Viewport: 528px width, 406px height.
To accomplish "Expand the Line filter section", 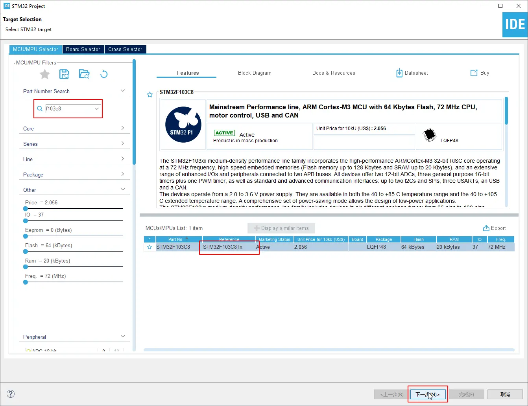I will tap(123, 159).
